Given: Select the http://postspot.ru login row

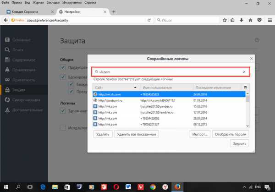Looking at the screenshot, I should (169, 100).
